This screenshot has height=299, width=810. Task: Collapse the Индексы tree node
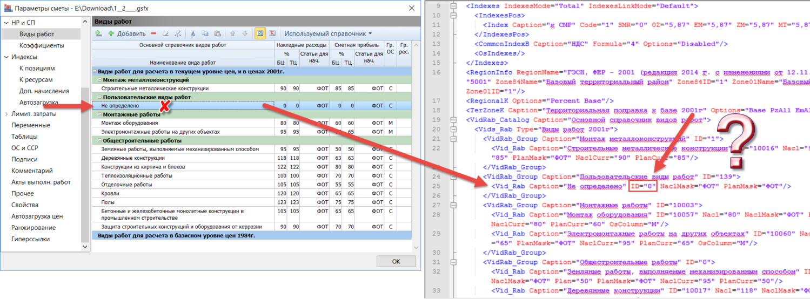click(x=6, y=57)
